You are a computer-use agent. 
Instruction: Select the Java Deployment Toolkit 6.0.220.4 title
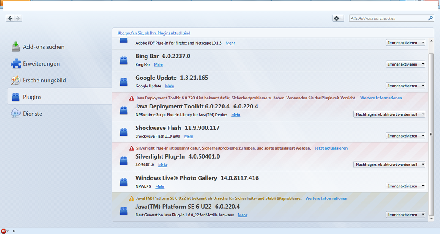point(196,106)
